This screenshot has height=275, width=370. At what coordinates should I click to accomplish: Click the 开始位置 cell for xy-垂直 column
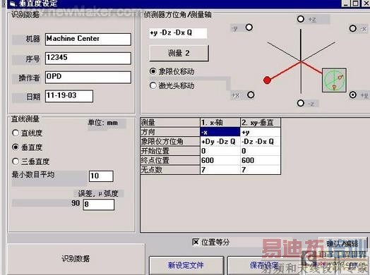click(x=261, y=151)
